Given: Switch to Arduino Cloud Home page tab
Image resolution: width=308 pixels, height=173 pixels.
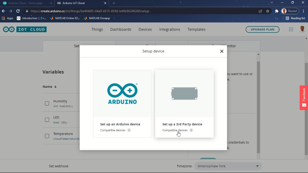Looking at the screenshot, I should click(x=27, y=3).
